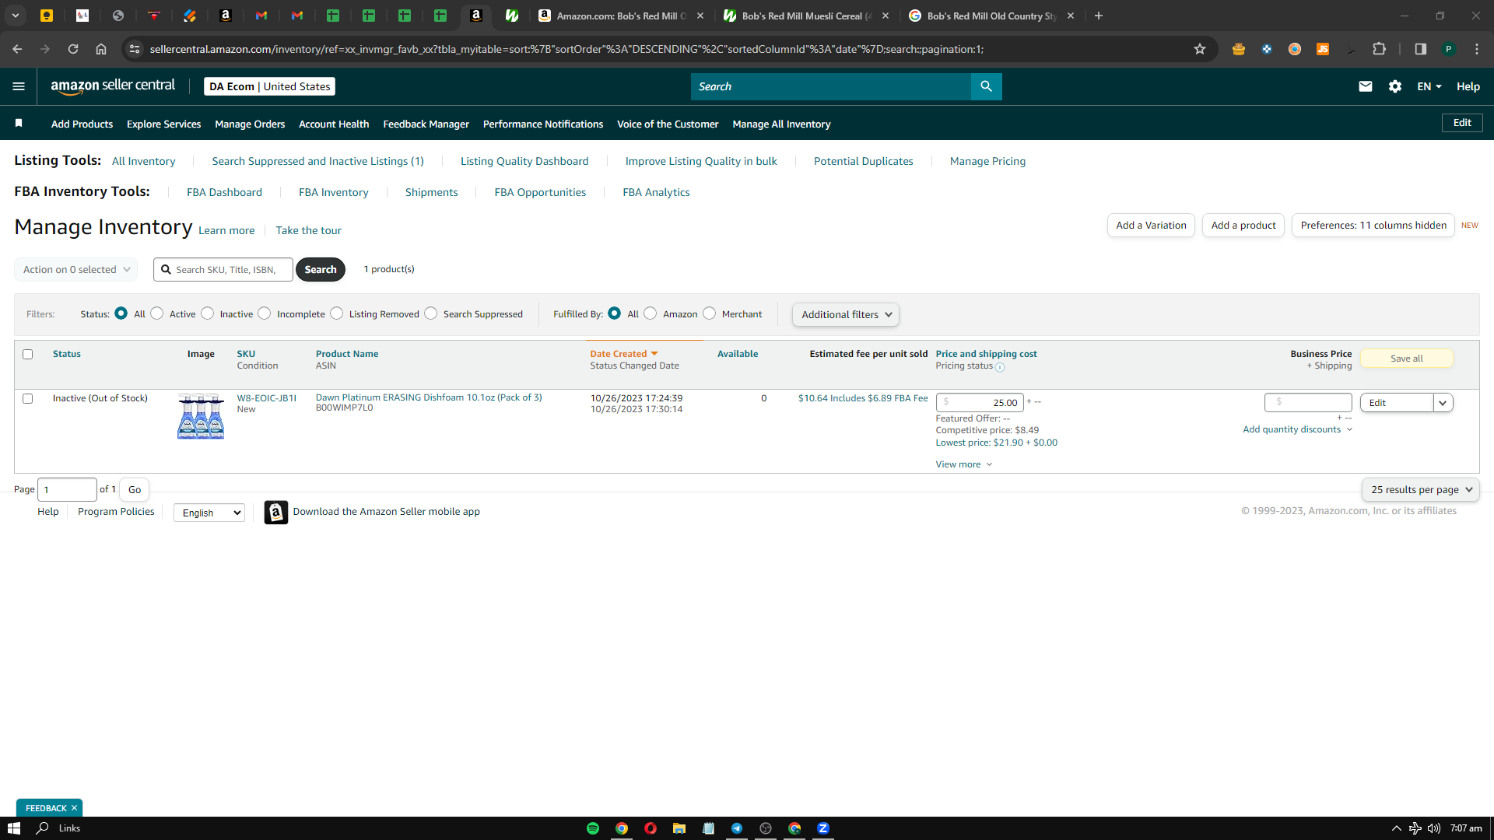
Task: Open Preferences: 11 columns hidden
Action: pos(1373,226)
